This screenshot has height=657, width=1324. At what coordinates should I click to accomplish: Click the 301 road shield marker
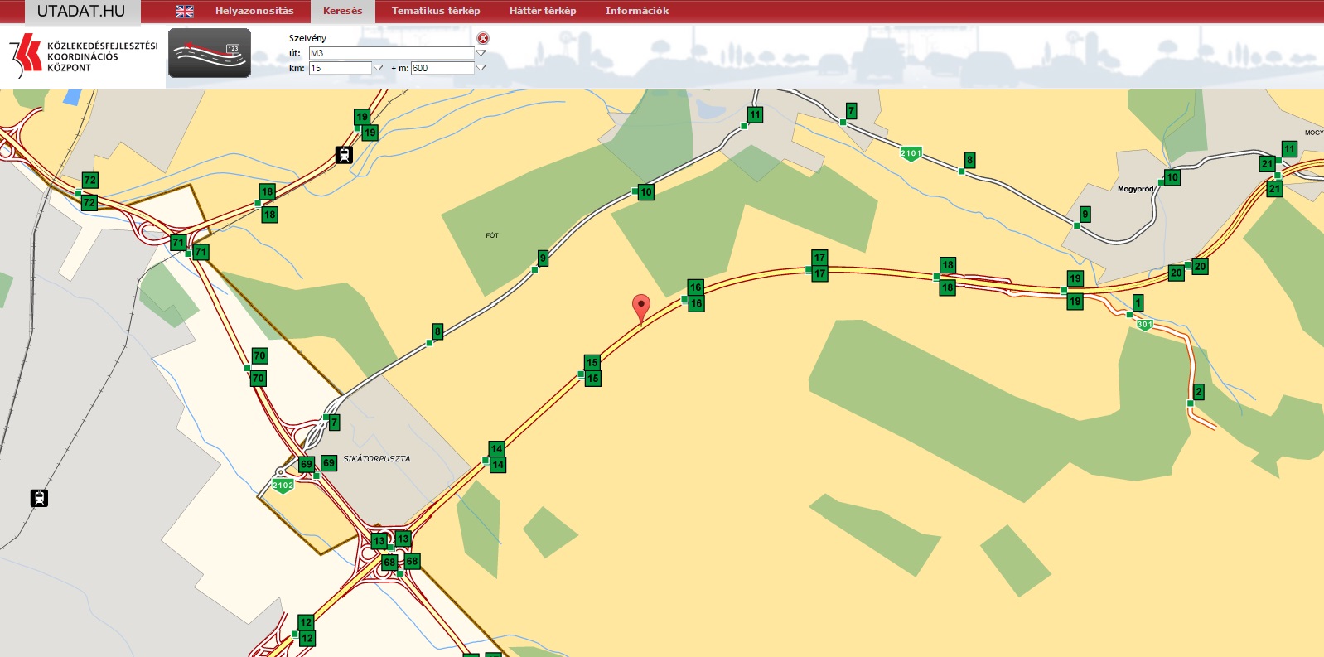1144,324
